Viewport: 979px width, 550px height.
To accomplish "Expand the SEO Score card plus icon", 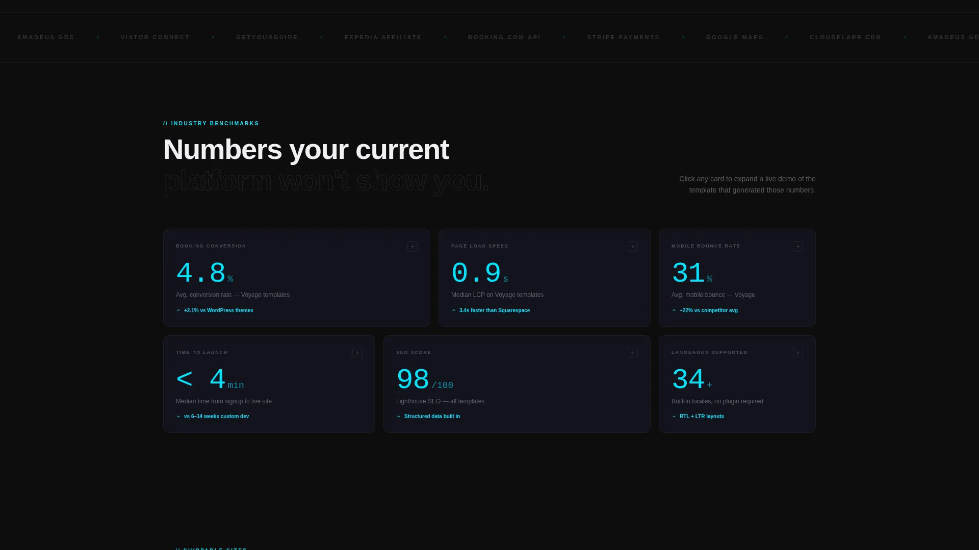I will (x=633, y=353).
